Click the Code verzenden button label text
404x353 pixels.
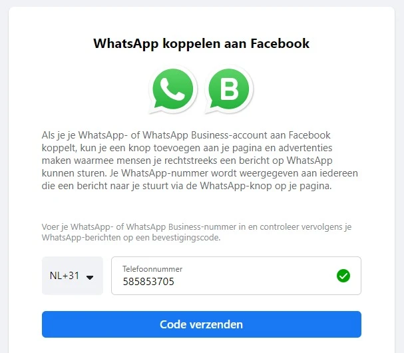[201, 324]
